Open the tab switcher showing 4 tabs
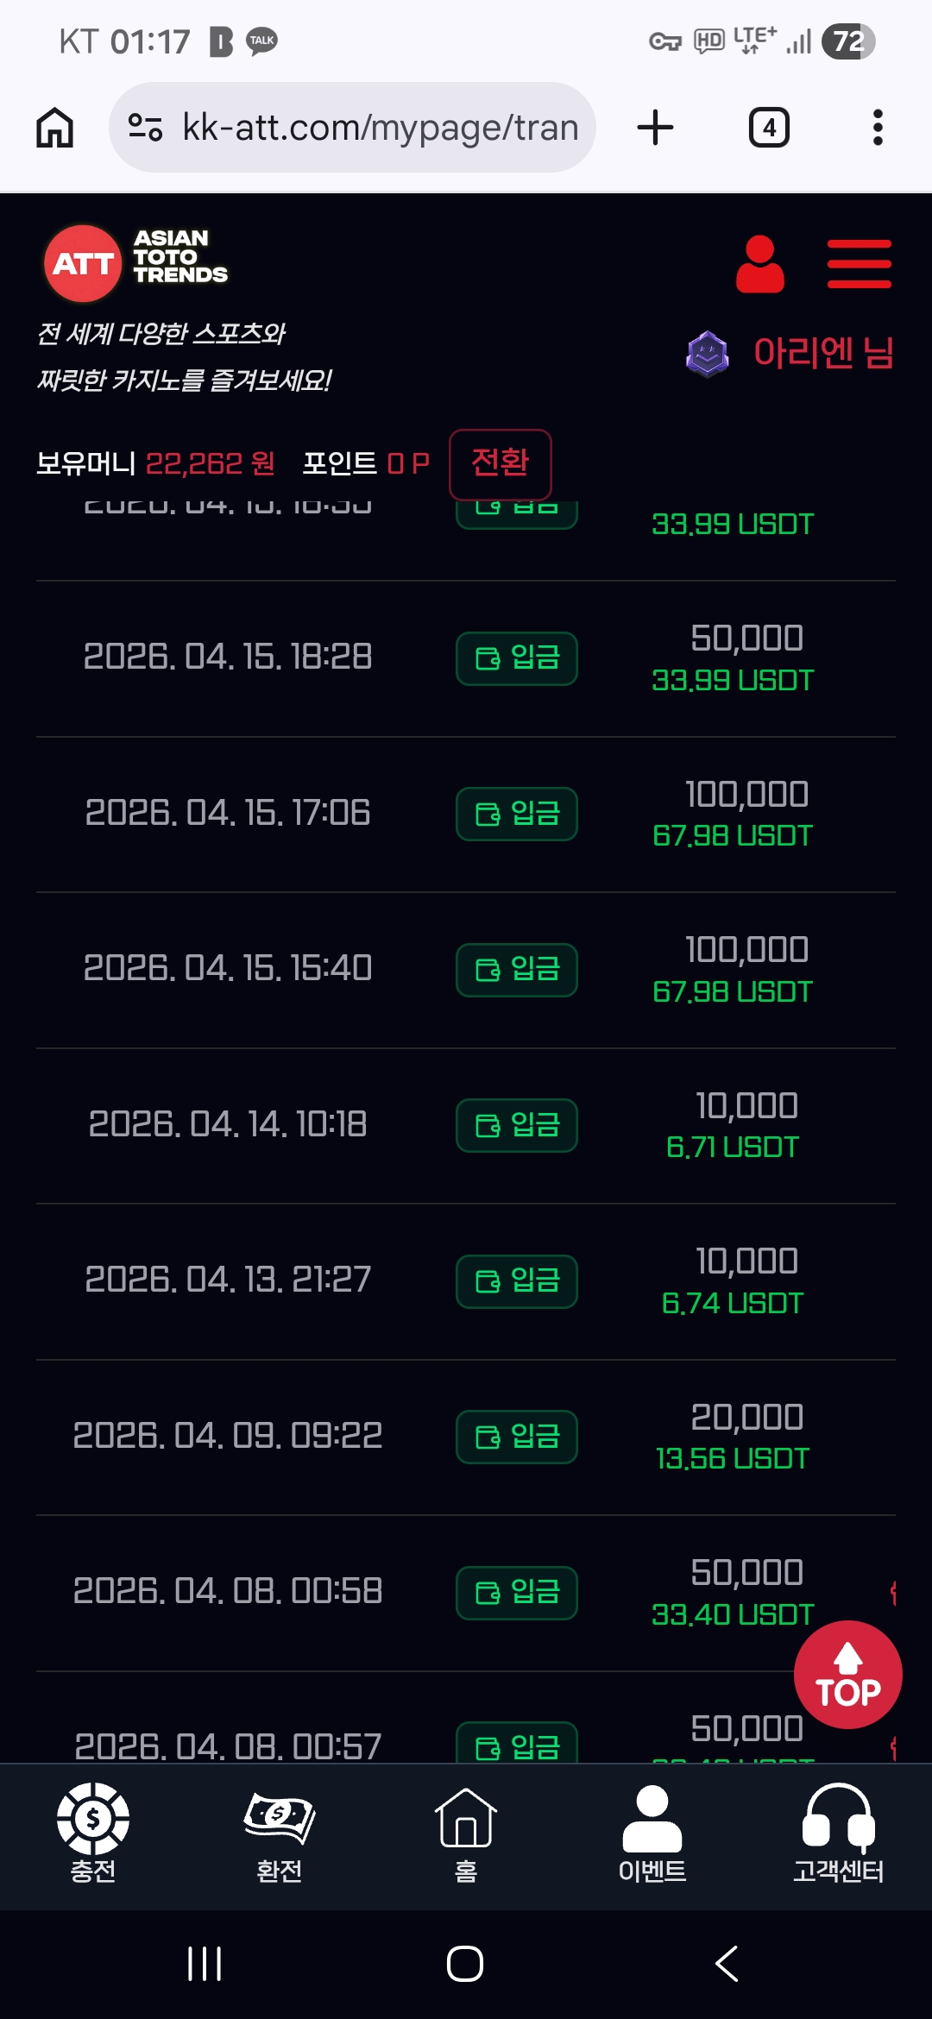The image size is (932, 2019). (x=769, y=128)
